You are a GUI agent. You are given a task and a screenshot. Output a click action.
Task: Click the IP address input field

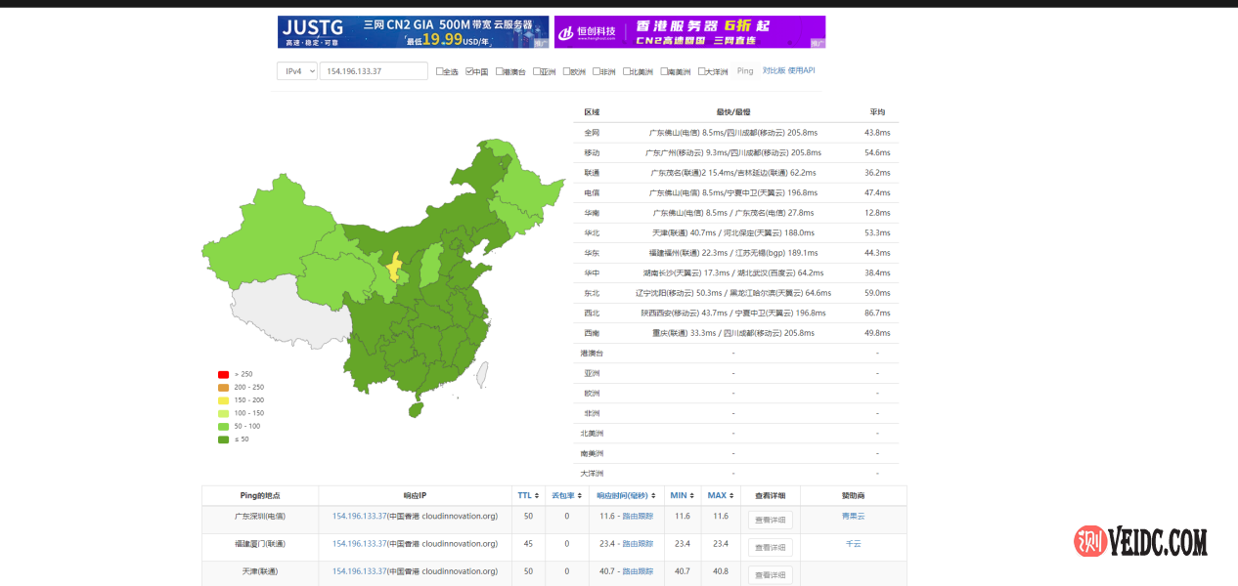(x=374, y=71)
